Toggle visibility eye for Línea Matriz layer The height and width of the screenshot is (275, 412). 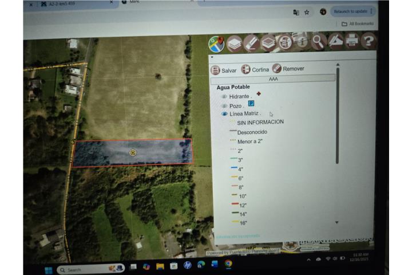click(224, 114)
